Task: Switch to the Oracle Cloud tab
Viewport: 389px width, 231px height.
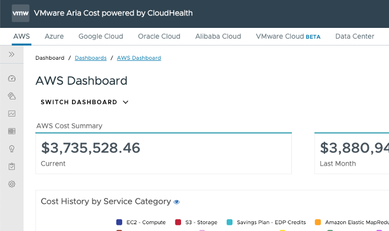Action: pos(159,36)
